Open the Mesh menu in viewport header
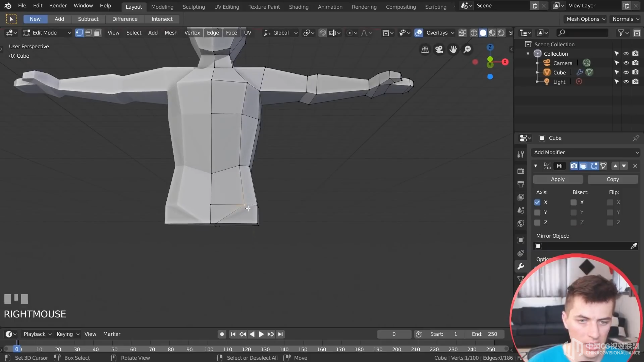 click(x=171, y=33)
